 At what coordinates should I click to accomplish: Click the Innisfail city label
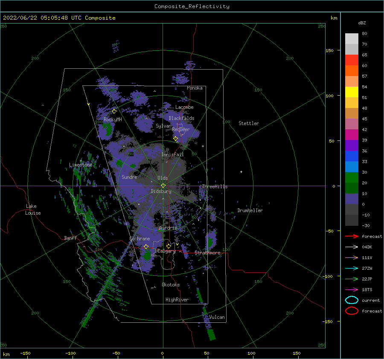pyautogui.click(x=172, y=155)
